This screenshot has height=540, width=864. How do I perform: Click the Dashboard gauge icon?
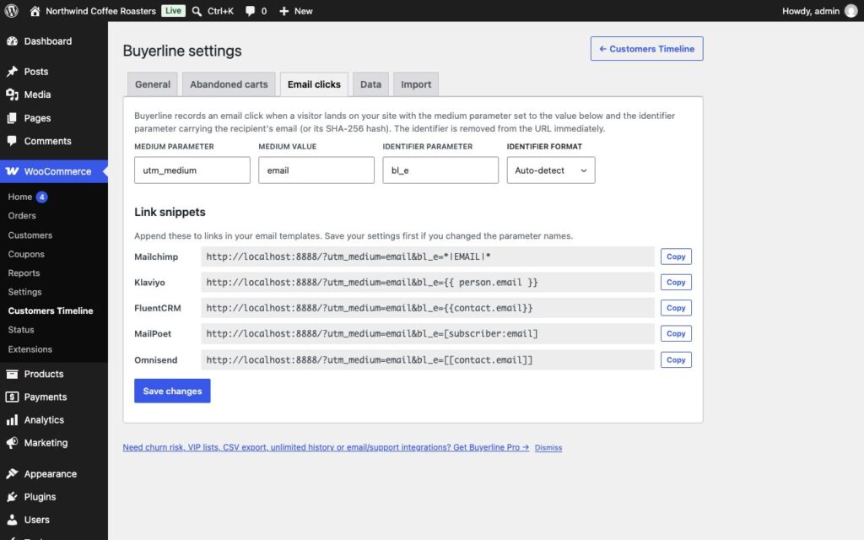point(12,41)
